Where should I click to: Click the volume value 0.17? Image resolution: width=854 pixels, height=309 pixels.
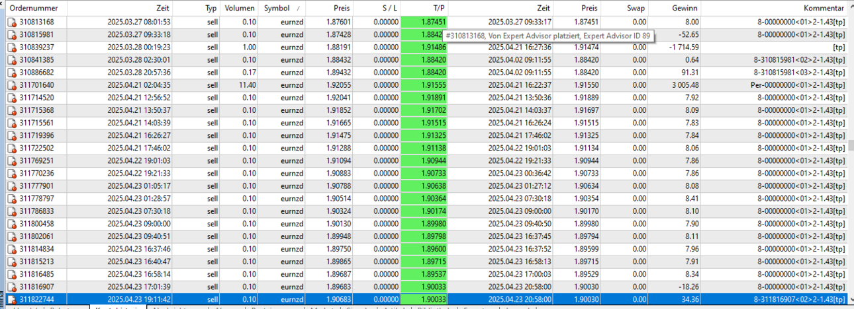pyautogui.click(x=249, y=73)
